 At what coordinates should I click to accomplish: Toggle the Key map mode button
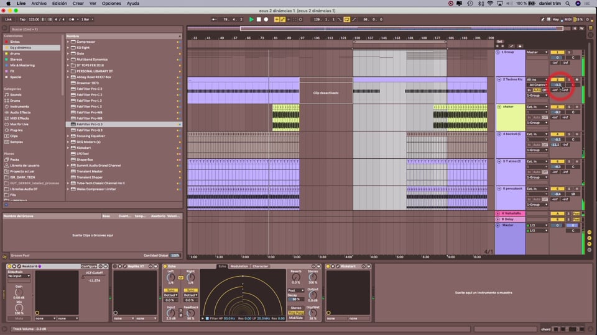click(x=556, y=19)
